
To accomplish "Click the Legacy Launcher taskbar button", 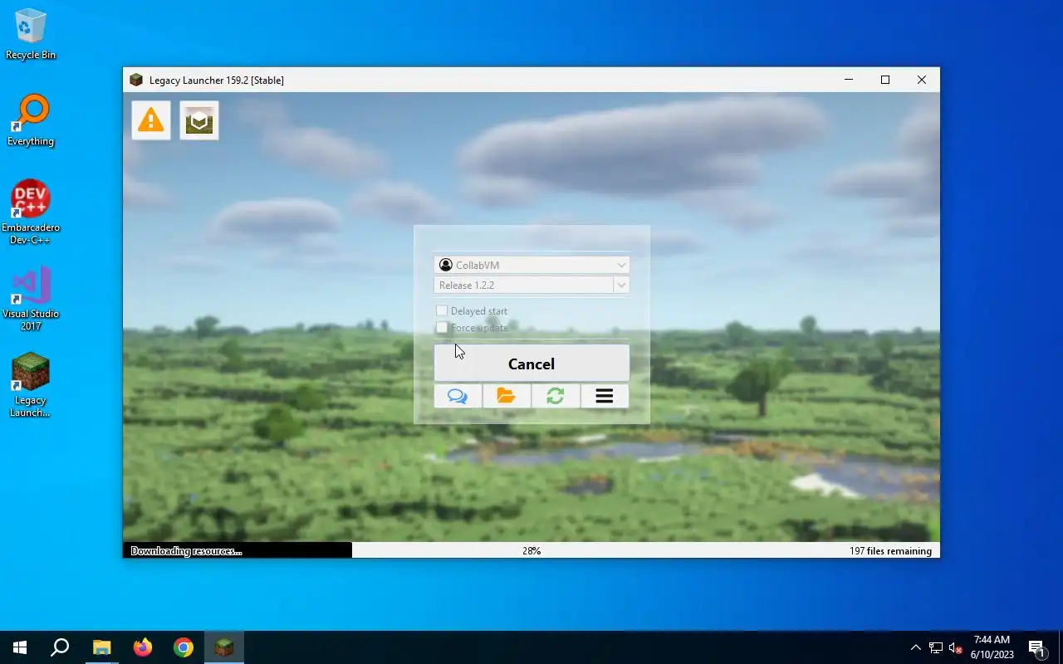I will point(224,647).
